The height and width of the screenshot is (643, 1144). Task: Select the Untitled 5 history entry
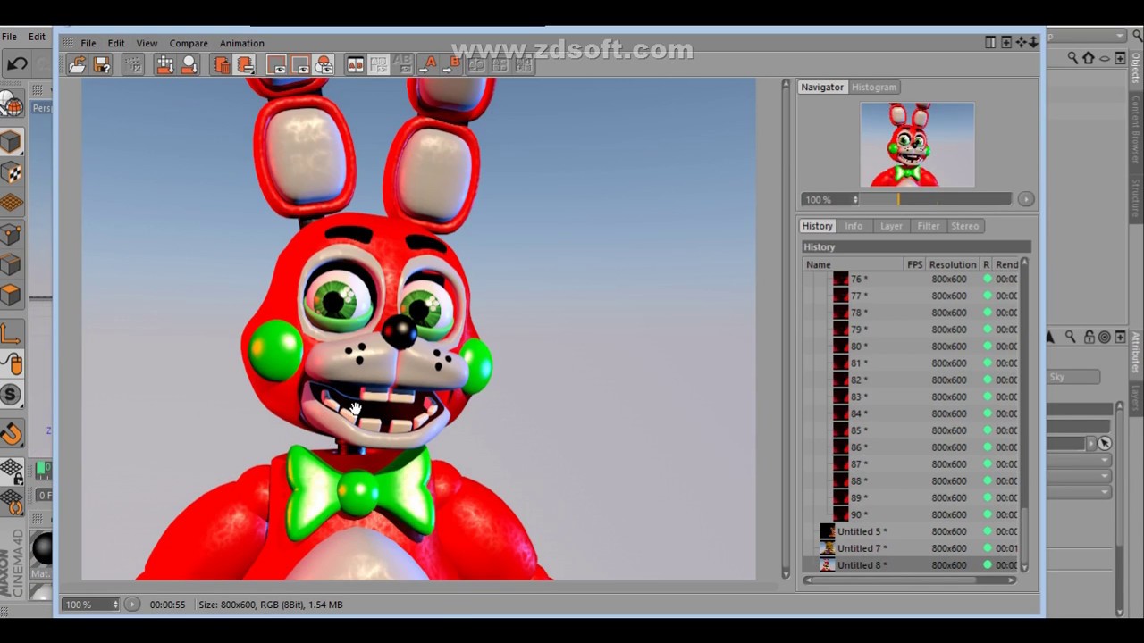pos(910,531)
